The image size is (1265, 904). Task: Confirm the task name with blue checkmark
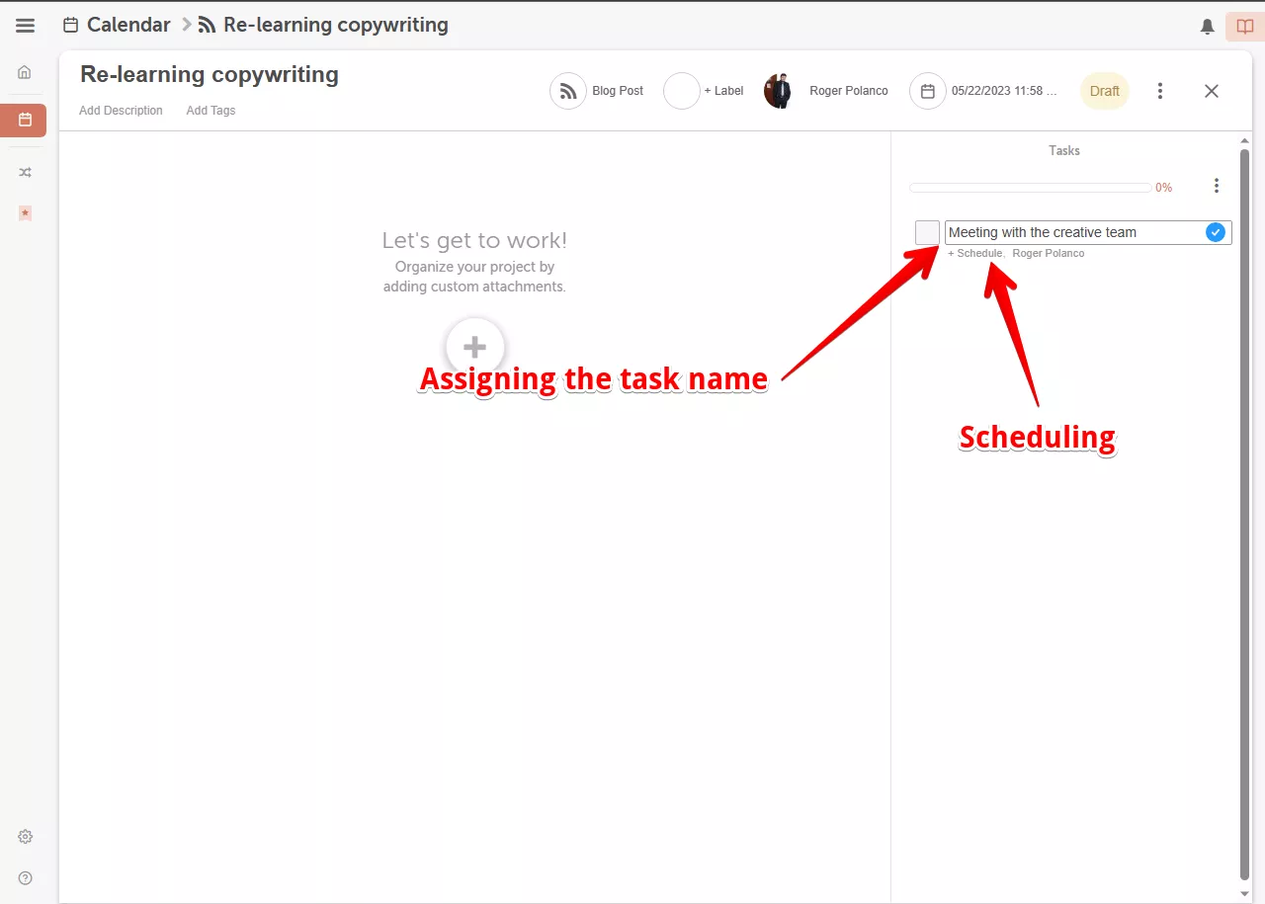click(x=1216, y=232)
